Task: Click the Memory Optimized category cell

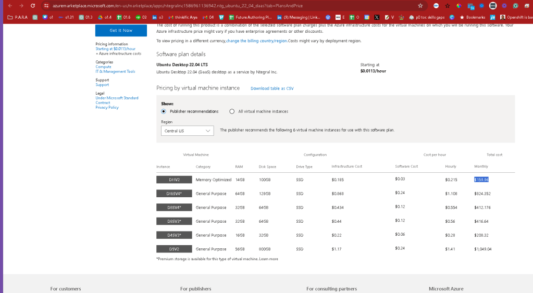Action: 214,180
